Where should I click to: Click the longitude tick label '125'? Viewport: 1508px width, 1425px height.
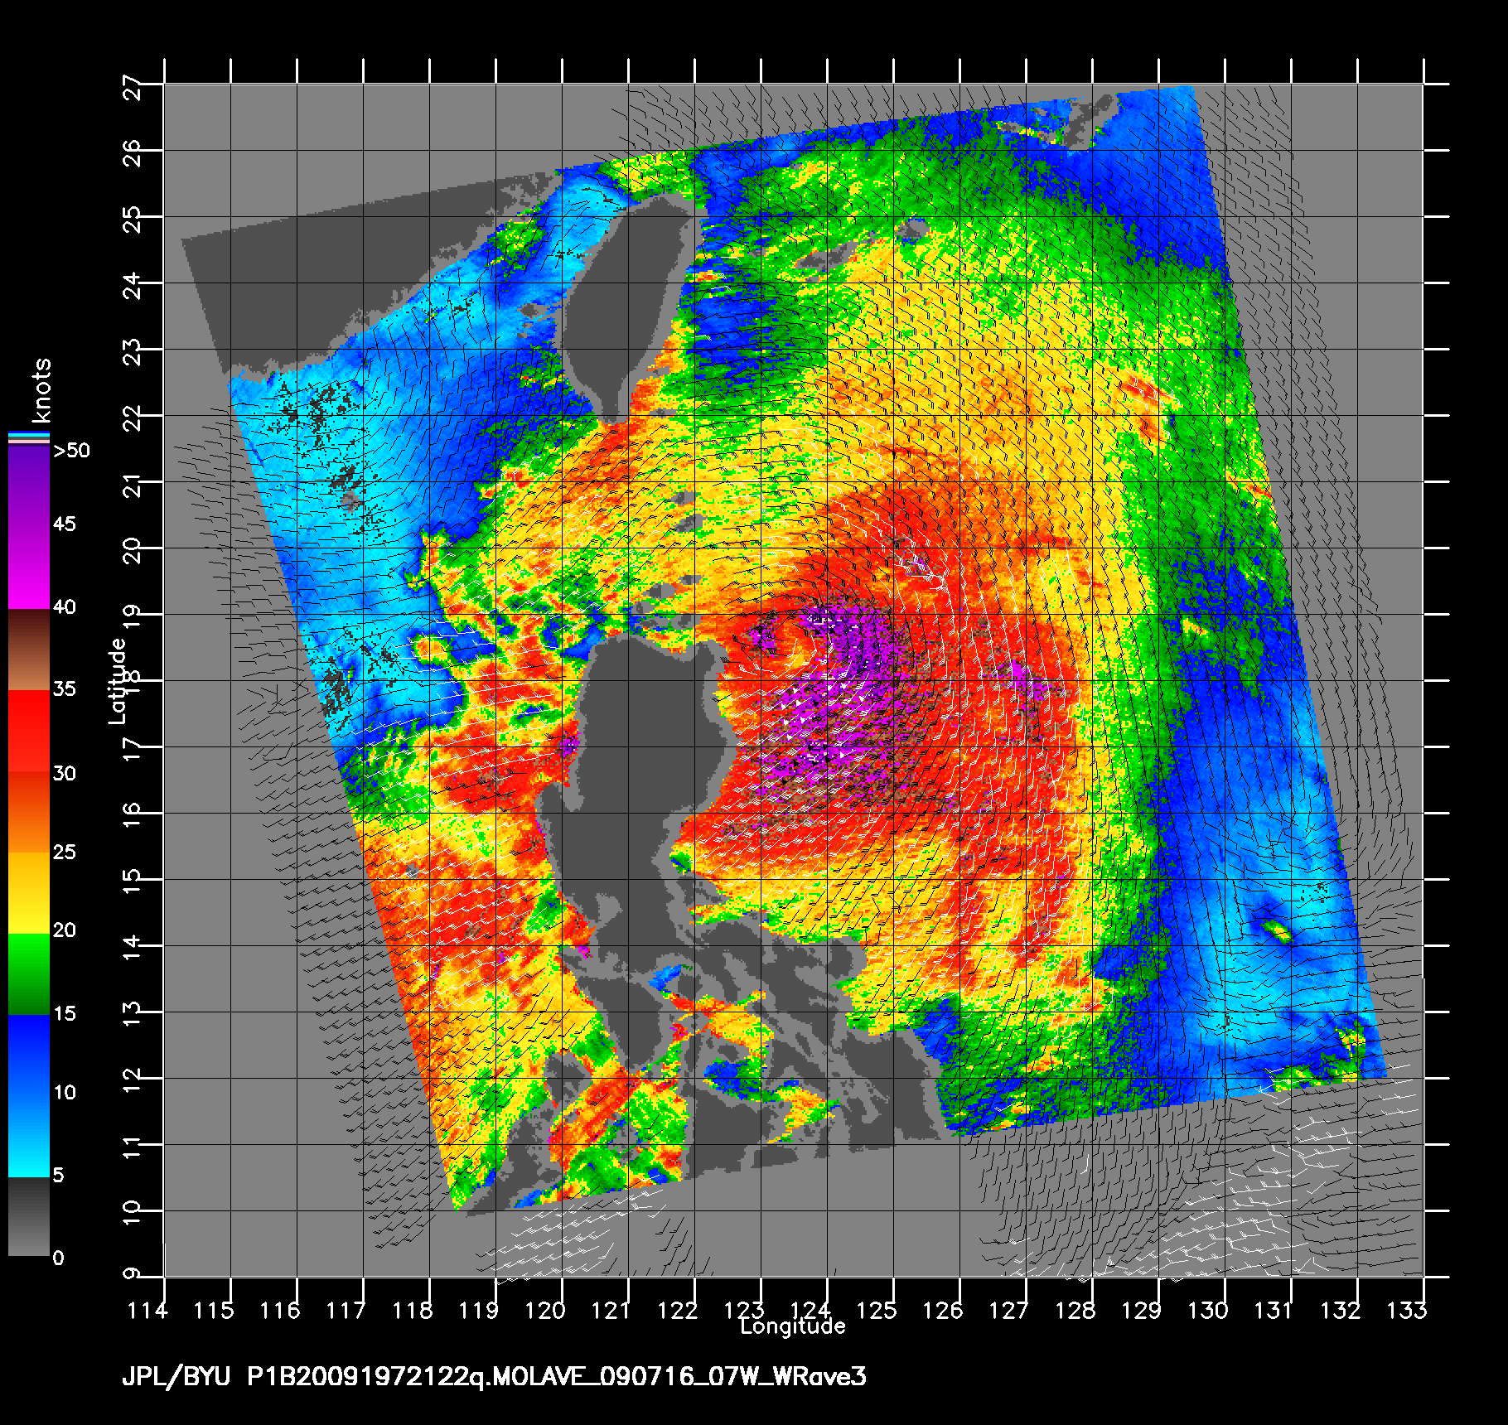[876, 1311]
